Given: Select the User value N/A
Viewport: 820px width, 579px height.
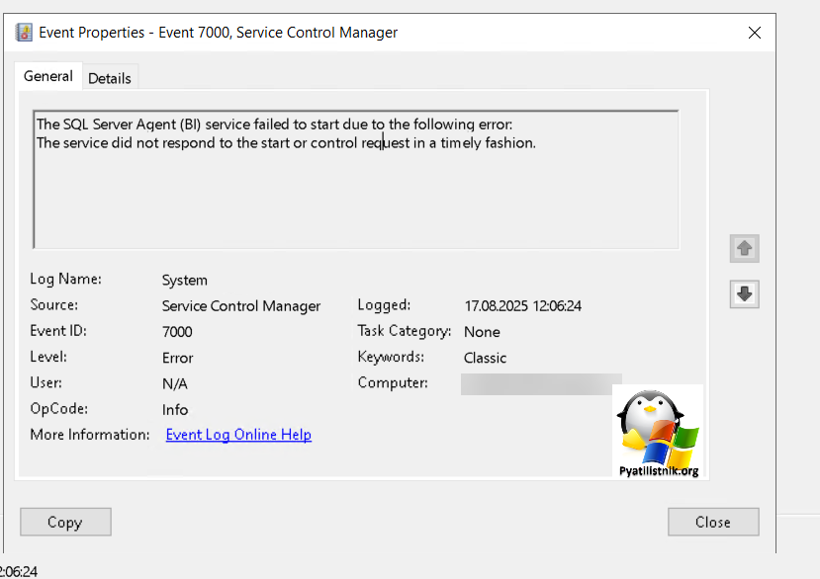Looking at the screenshot, I should pos(175,383).
